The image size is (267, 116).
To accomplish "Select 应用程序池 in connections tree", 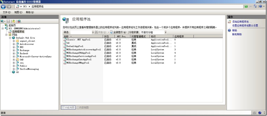I will click(18, 32).
